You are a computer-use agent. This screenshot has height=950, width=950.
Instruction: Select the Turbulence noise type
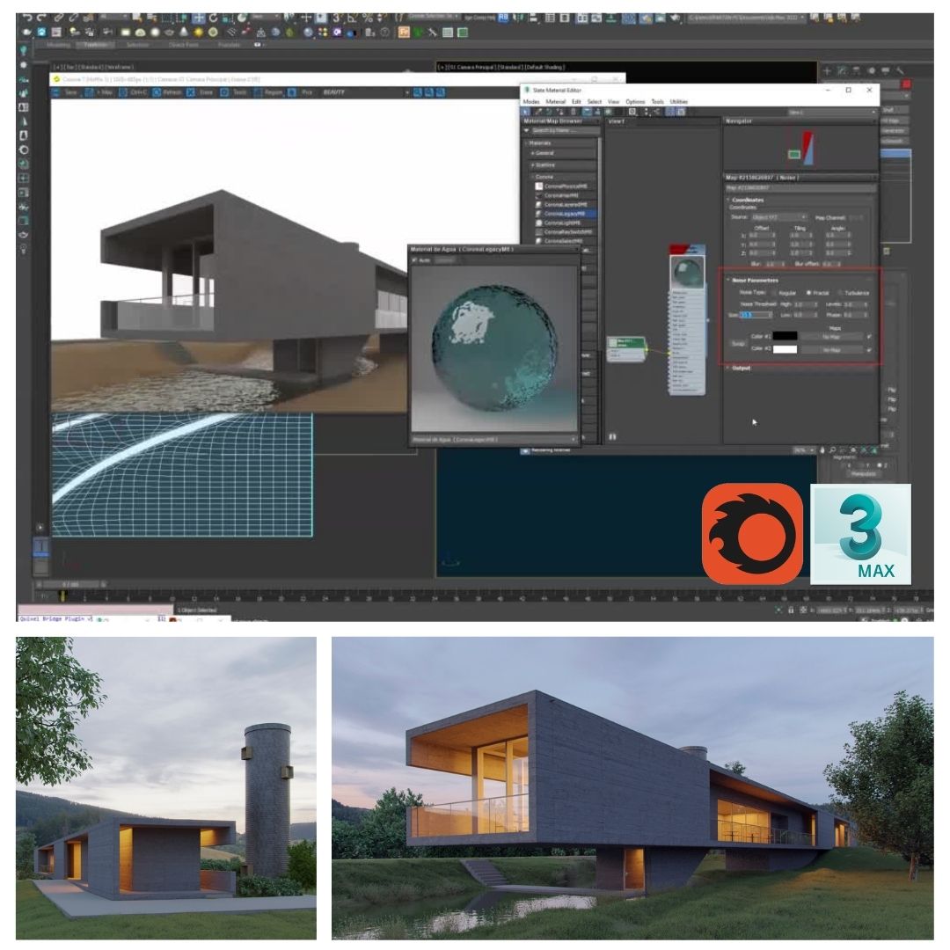click(x=840, y=292)
